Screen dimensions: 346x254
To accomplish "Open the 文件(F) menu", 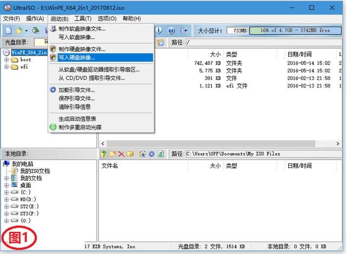I will click(x=11, y=18).
